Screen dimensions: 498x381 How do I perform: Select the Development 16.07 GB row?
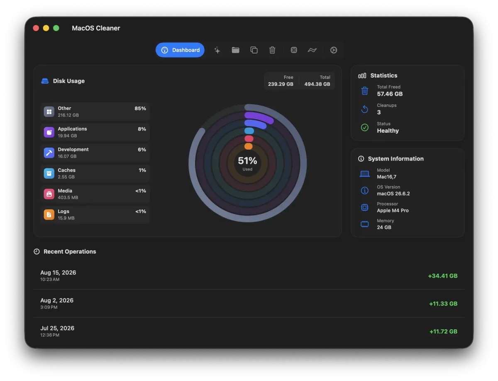(95, 153)
